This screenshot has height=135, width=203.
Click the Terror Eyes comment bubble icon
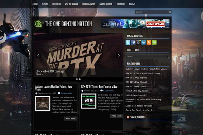(101, 90)
